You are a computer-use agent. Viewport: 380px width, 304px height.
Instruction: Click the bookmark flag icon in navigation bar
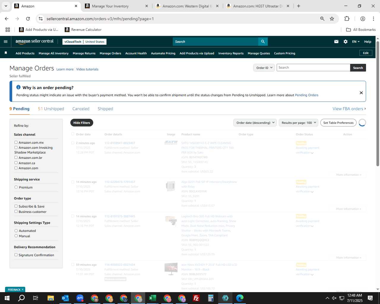(6, 53)
